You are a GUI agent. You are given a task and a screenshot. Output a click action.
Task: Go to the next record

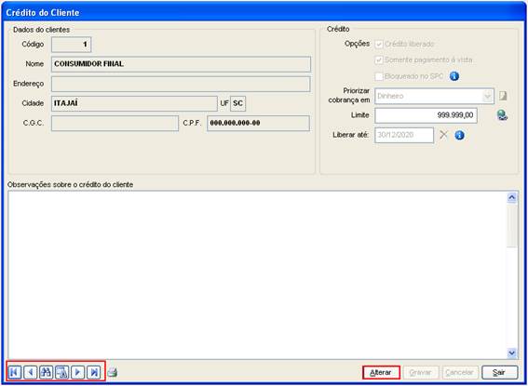(78, 372)
